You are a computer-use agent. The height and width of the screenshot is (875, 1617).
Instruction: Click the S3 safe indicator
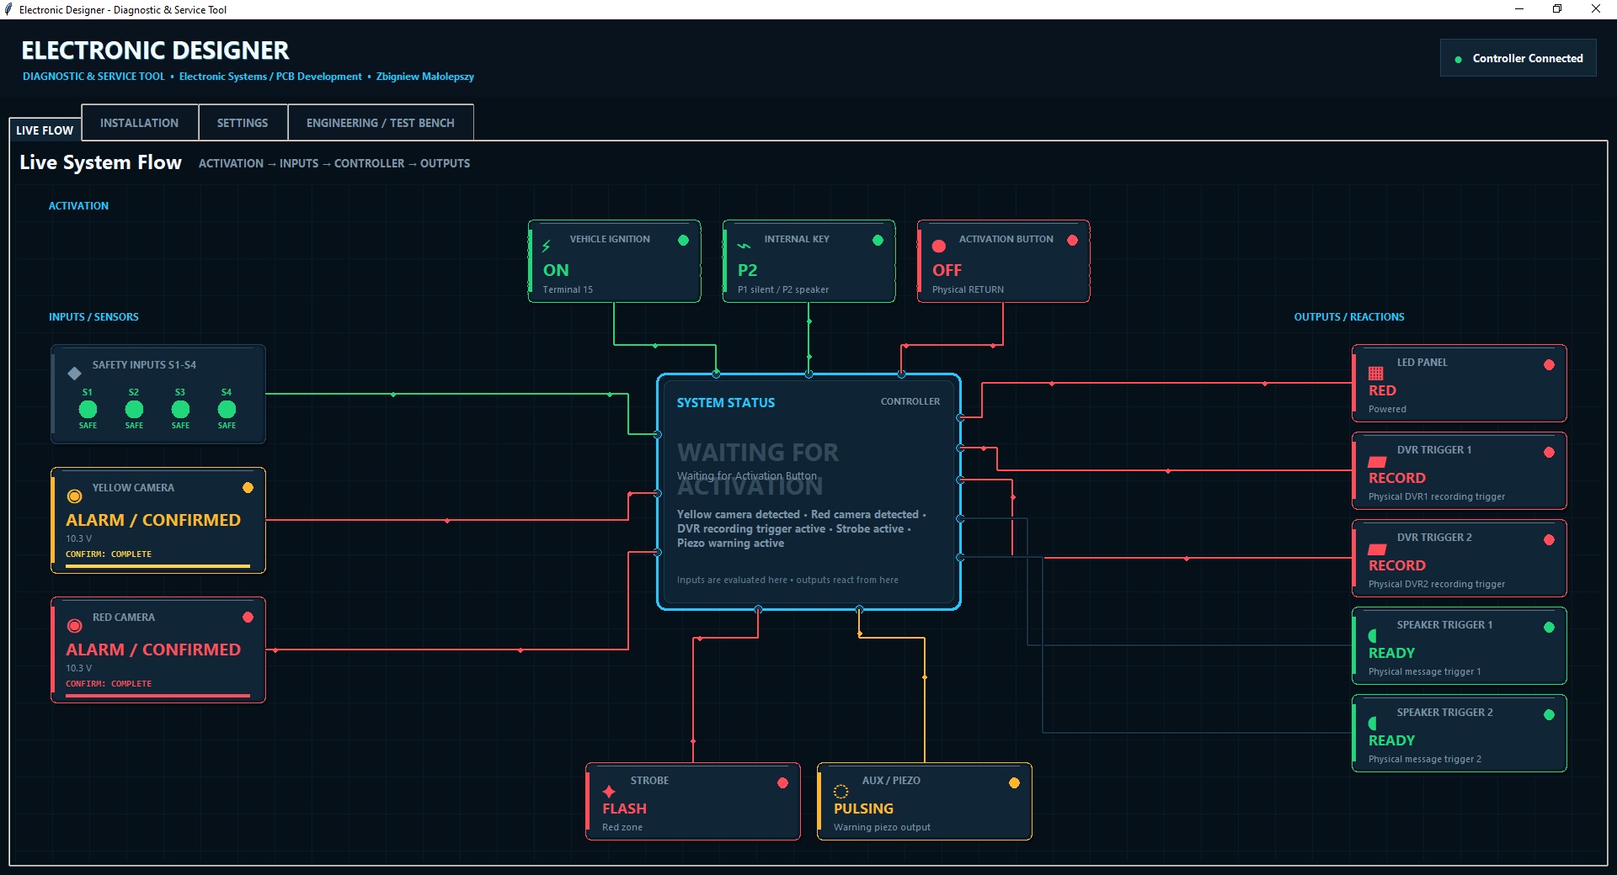(x=180, y=409)
